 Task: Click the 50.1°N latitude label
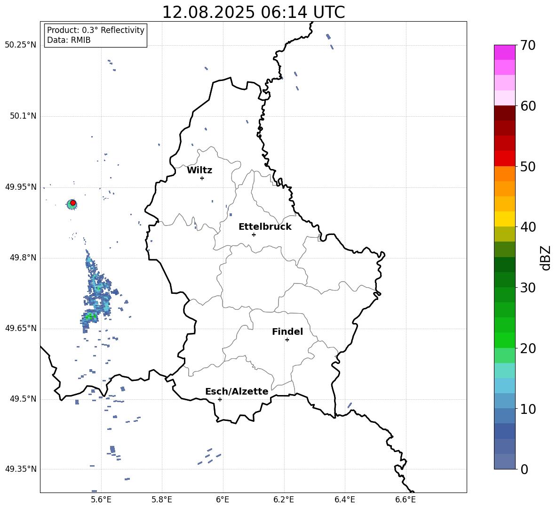coord(23,116)
